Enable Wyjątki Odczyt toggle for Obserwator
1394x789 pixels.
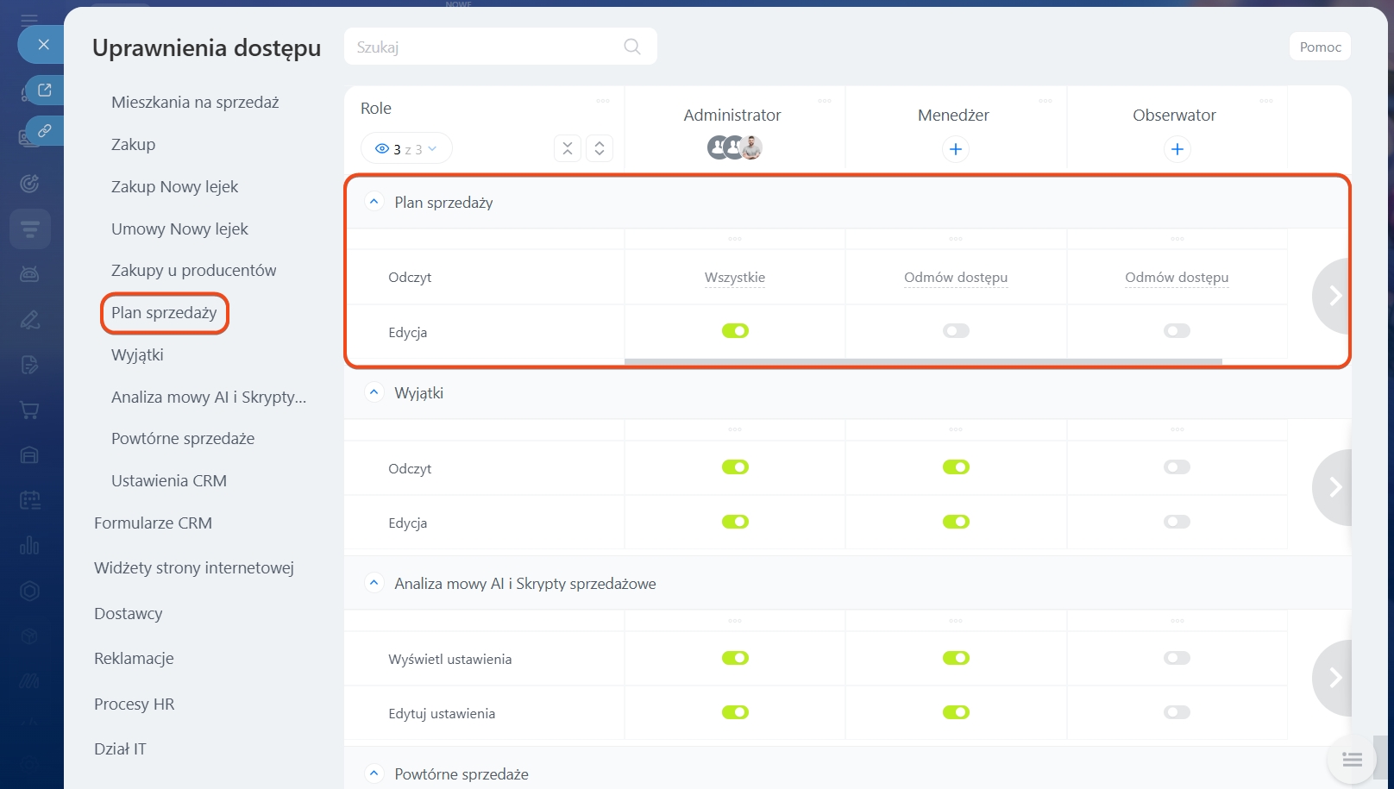(1177, 467)
